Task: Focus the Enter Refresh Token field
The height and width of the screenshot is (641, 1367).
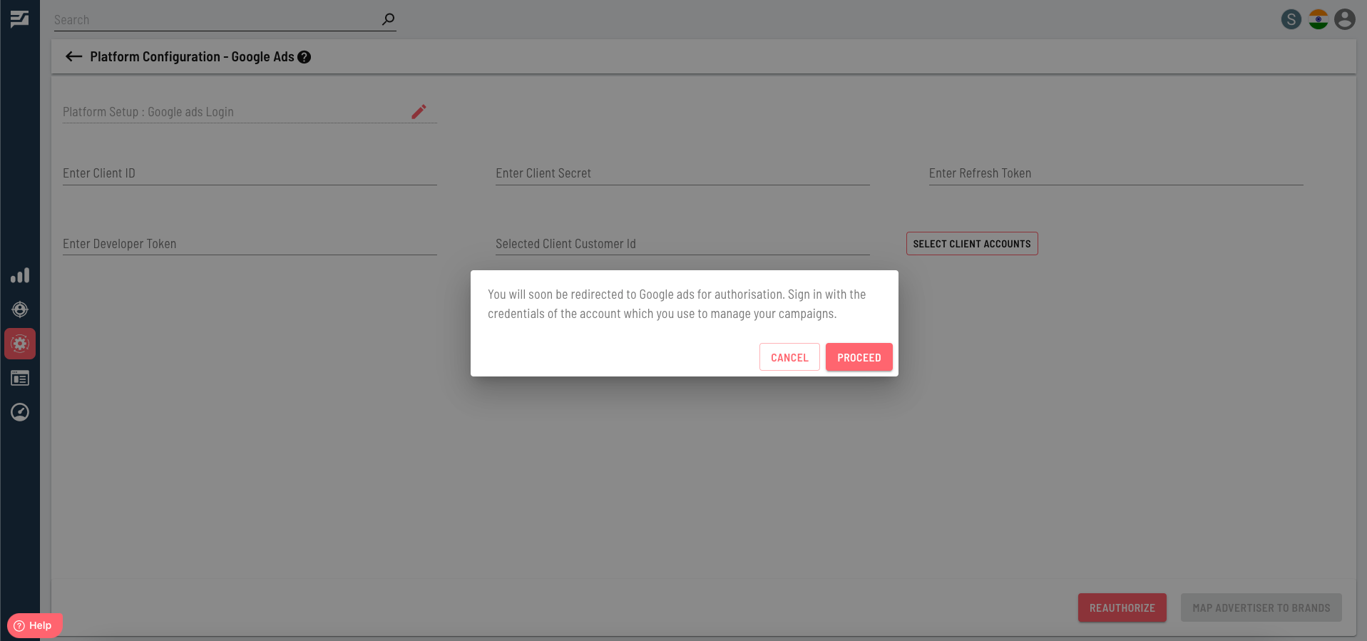Action: [1116, 173]
